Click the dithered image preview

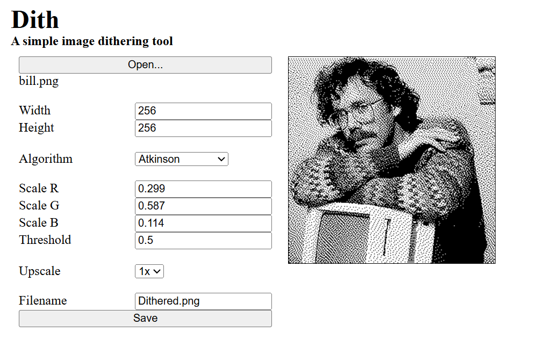point(391,160)
